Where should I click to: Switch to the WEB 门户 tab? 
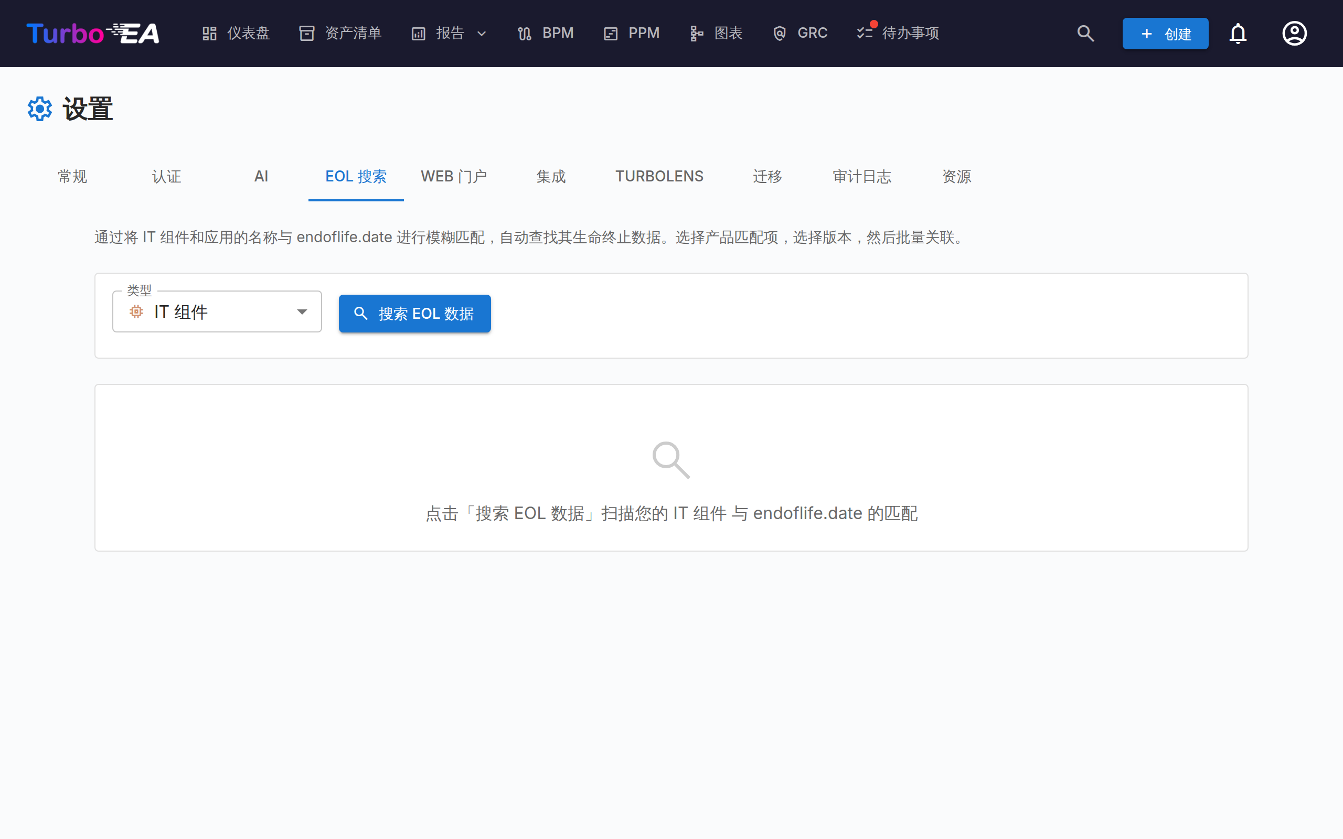454,177
